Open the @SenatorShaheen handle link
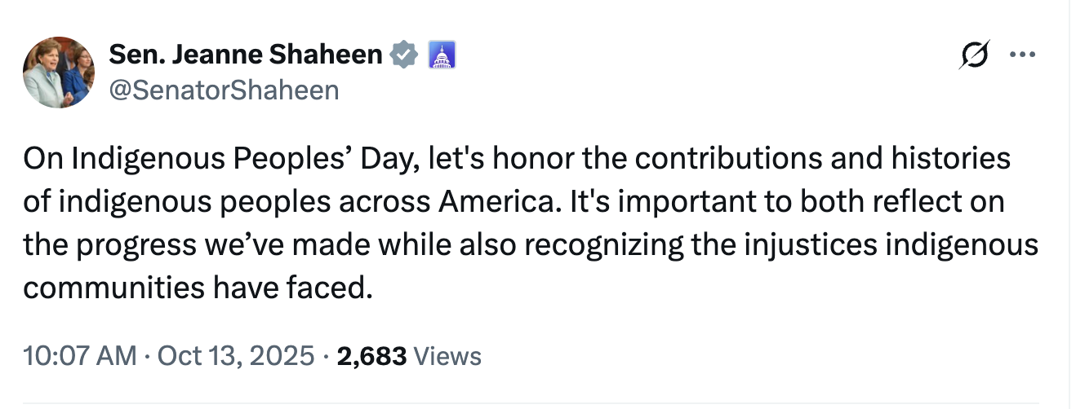Screen dimensions: 1076x409 (x=223, y=90)
